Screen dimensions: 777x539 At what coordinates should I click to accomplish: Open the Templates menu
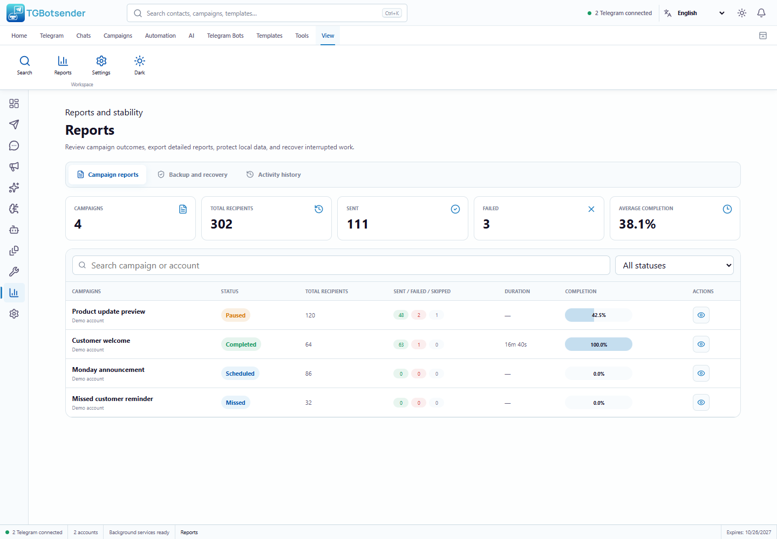coord(269,36)
